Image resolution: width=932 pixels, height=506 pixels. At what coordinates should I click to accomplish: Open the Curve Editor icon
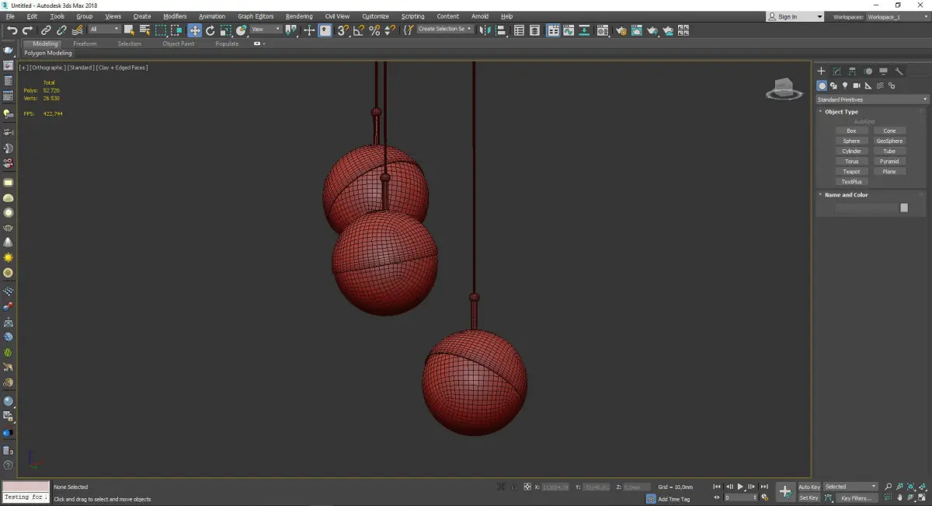(569, 30)
